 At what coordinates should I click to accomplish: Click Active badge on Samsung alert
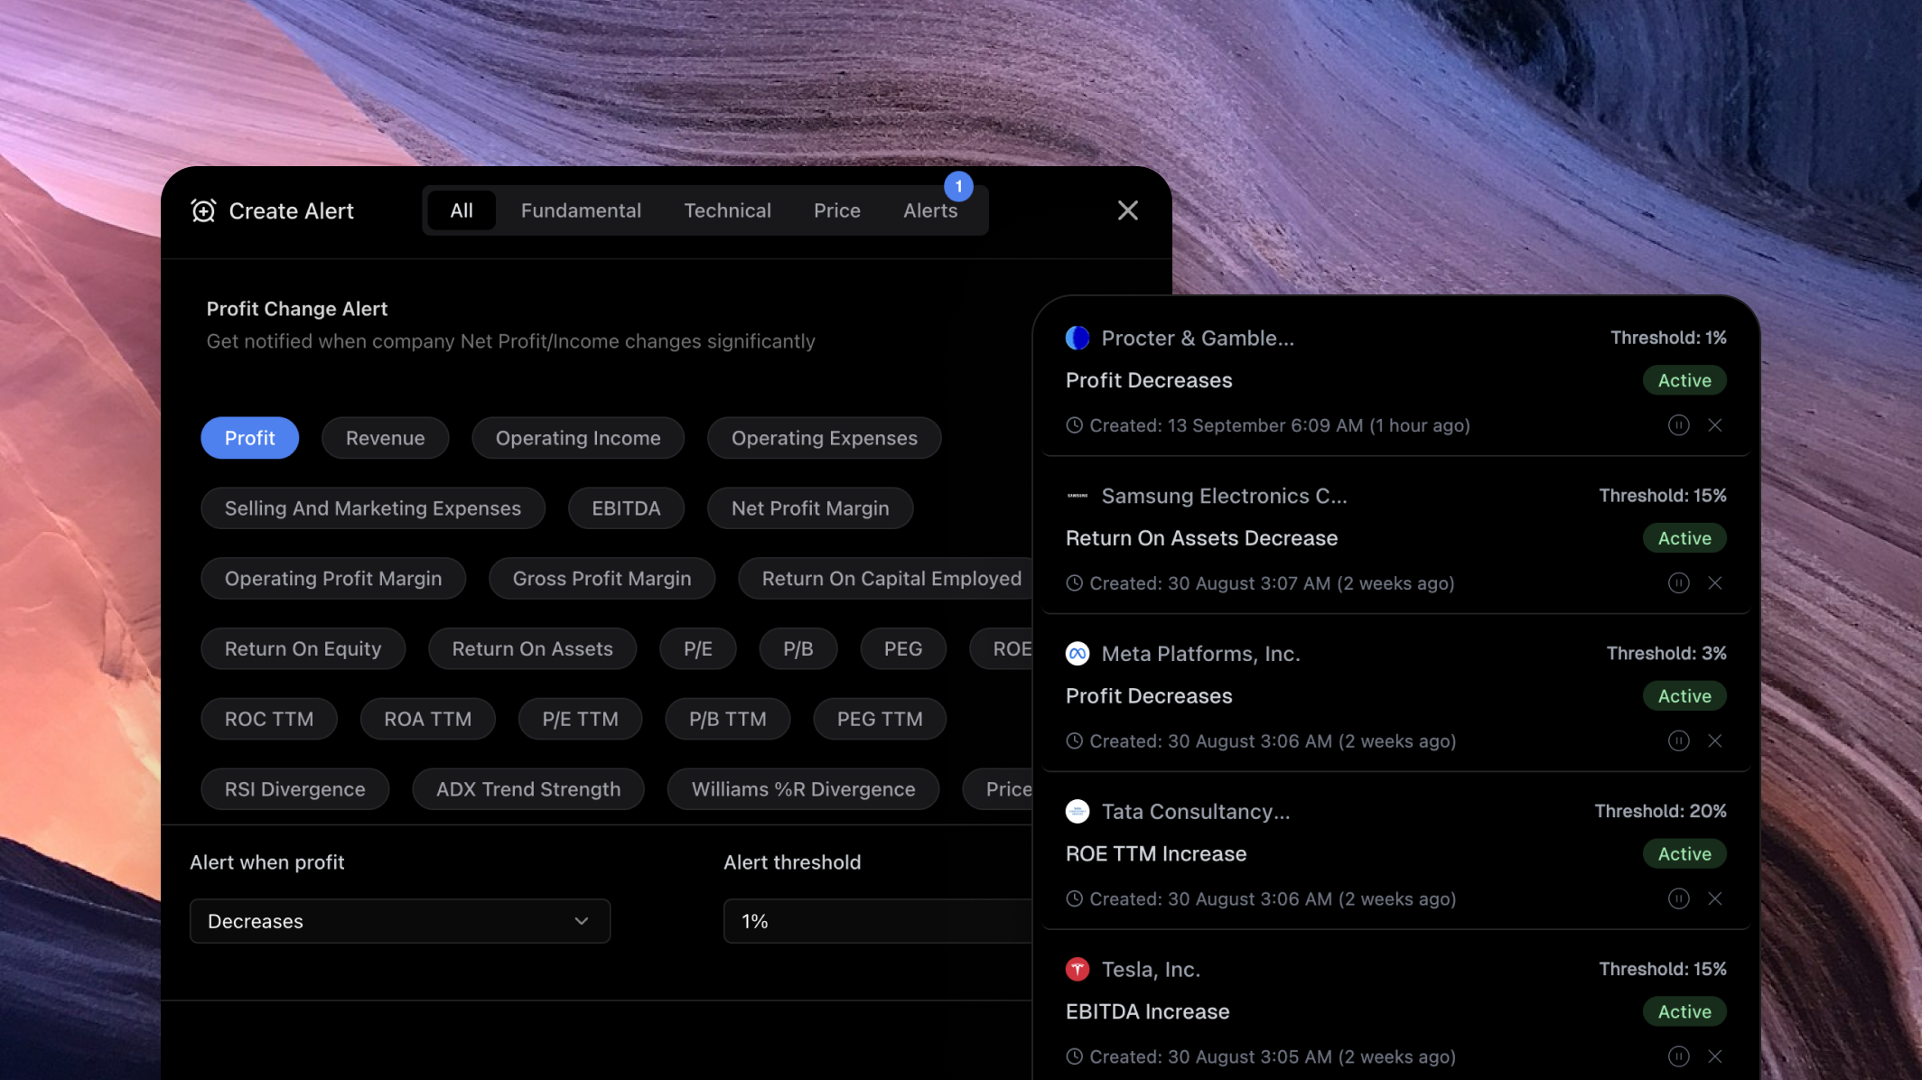[1684, 538]
